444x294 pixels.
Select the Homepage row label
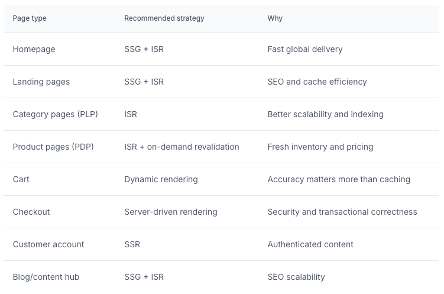pyautogui.click(x=34, y=49)
